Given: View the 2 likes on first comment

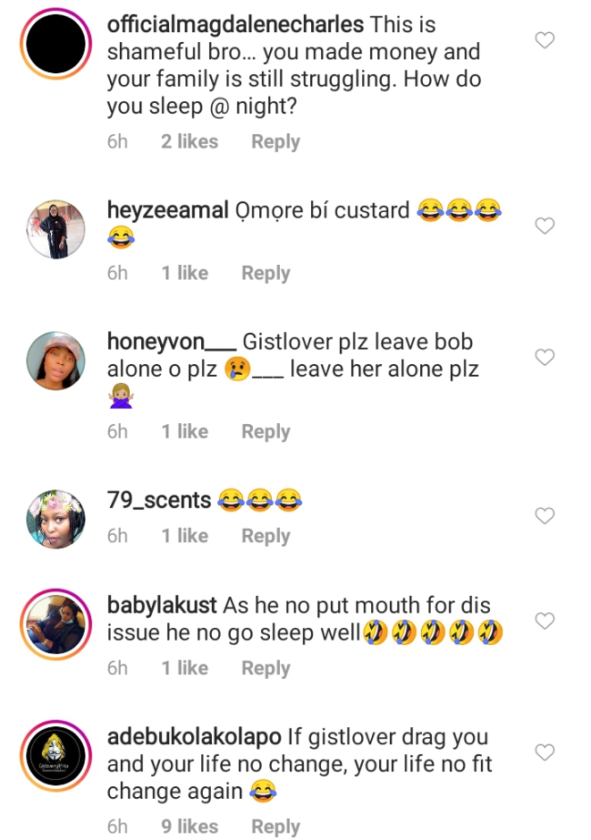Looking at the screenshot, I should click(190, 141).
